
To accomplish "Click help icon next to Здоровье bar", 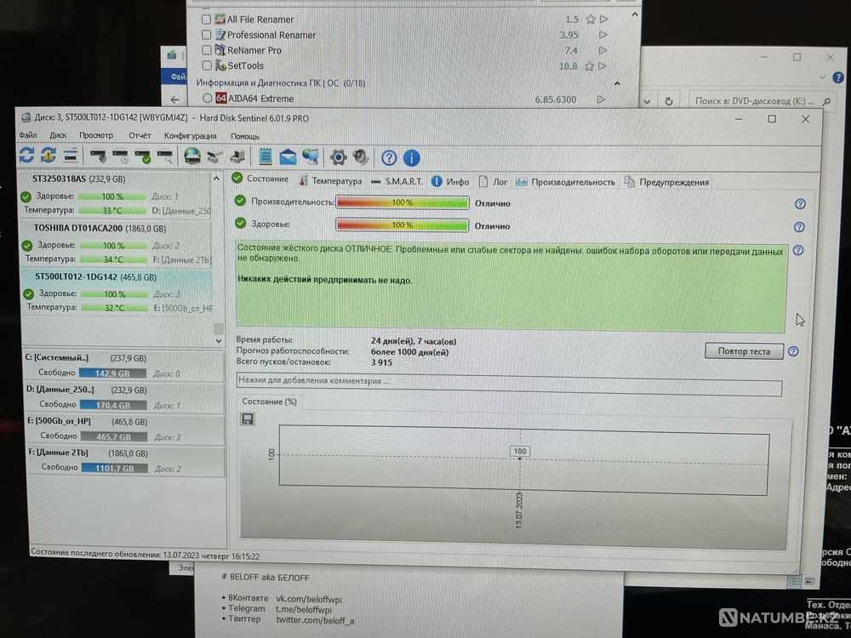I will (799, 227).
